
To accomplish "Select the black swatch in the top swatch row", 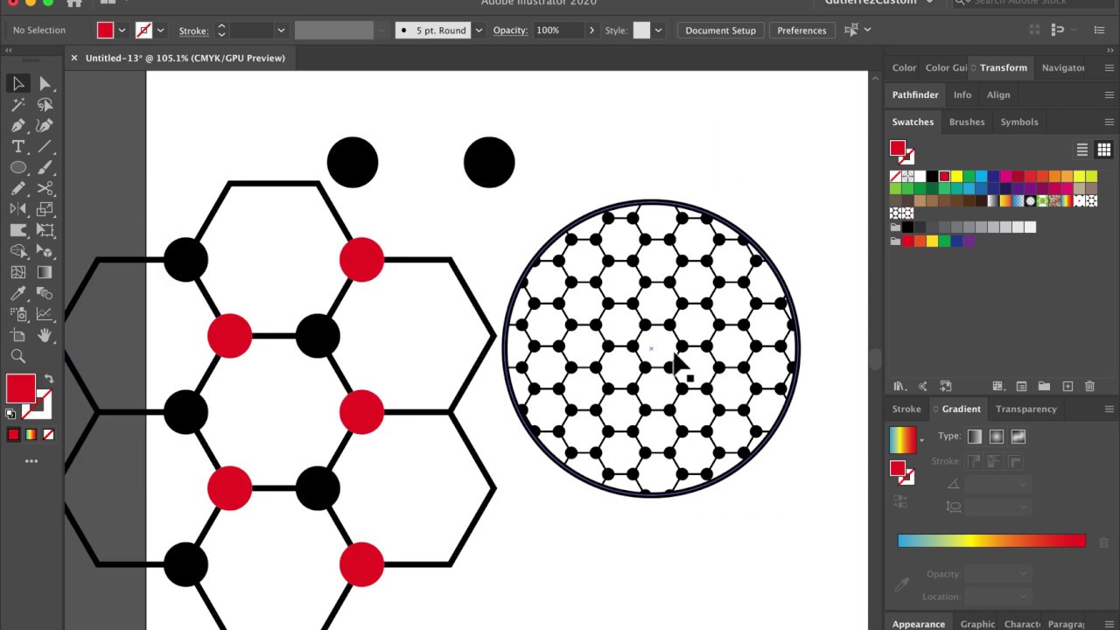I will tap(932, 177).
